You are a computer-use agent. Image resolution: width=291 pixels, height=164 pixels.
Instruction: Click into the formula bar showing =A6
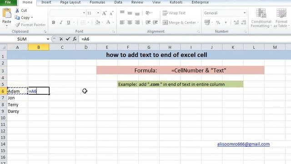coord(185,39)
